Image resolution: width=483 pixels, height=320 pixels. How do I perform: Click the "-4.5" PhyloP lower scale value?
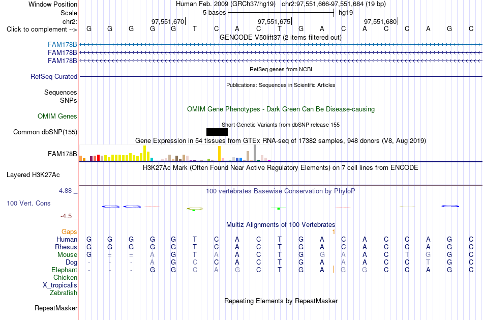click(x=66, y=216)
